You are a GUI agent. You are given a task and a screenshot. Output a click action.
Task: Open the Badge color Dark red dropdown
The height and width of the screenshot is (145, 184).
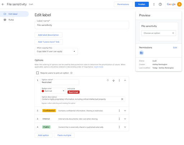tap(53, 91)
